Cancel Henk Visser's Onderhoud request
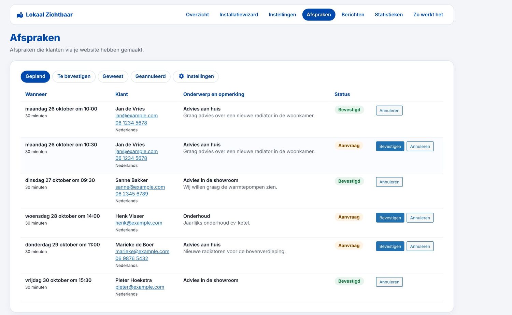Screen dimensions: 512x315 point(420,218)
